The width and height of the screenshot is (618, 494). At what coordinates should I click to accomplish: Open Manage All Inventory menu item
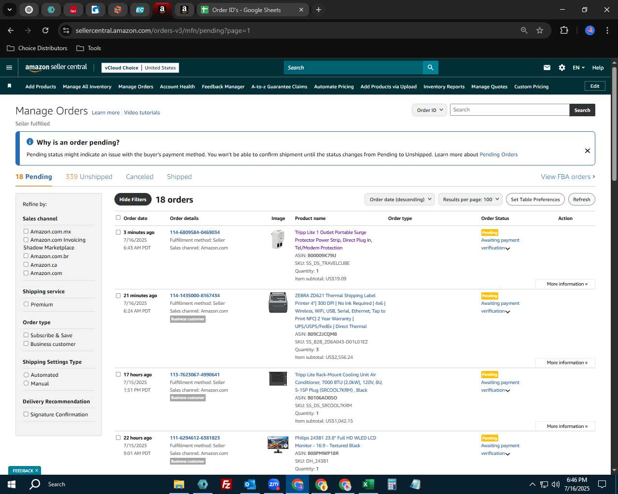(x=87, y=86)
